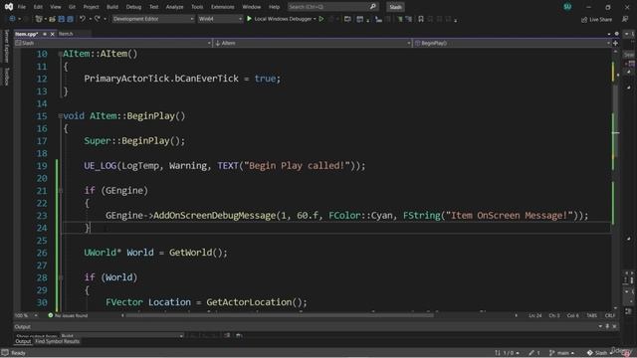The image size is (637, 358).
Task: Collapse the if (World) block
Action: coord(61,277)
